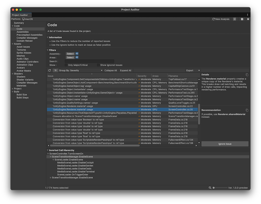The height and width of the screenshot is (204, 261).
Task: Open the Group By: Severity dropdown
Action: coord(75,70)
